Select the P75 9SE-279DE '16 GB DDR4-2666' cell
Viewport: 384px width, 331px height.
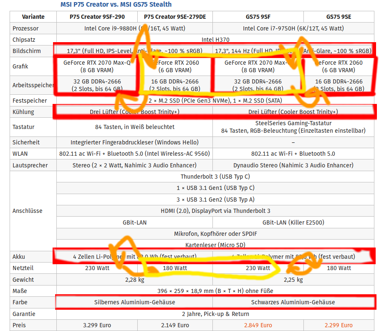pyautogui.click(x=175, y=85)
